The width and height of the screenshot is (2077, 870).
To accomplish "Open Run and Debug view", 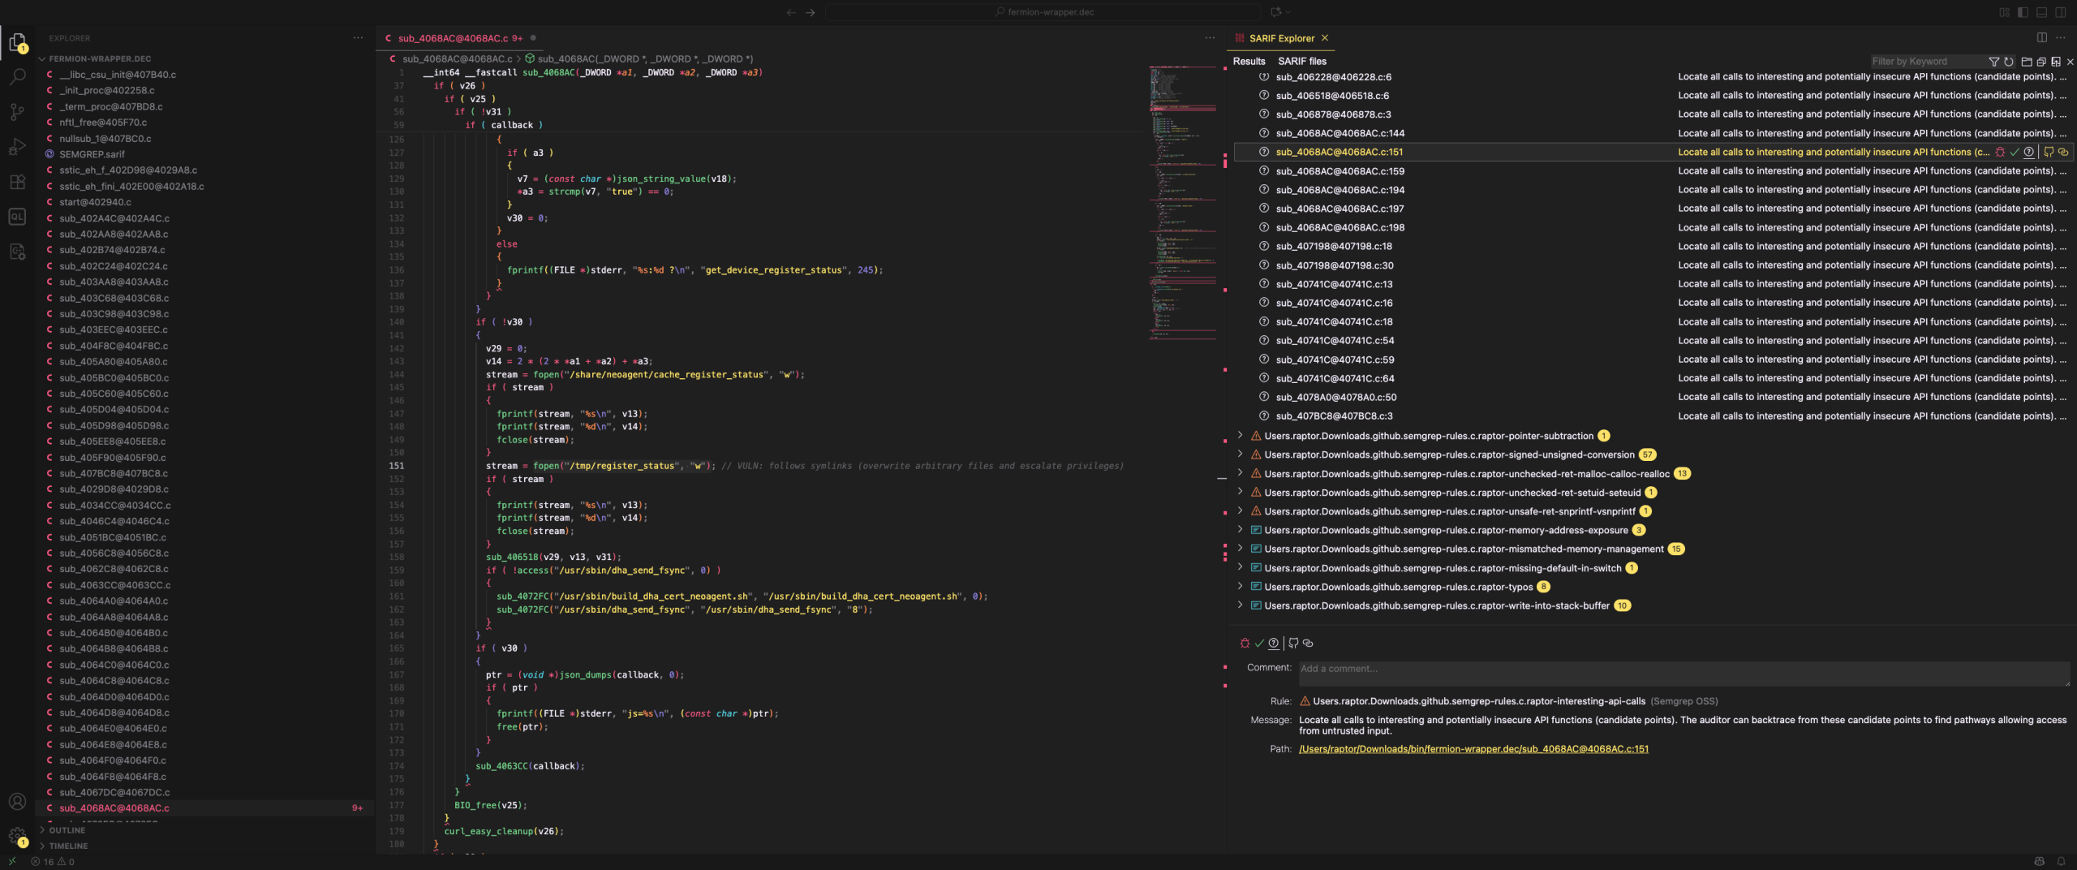I will point(17,147).
